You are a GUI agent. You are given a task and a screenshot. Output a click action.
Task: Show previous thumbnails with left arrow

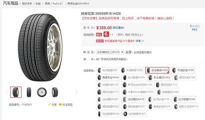point(6,92)
